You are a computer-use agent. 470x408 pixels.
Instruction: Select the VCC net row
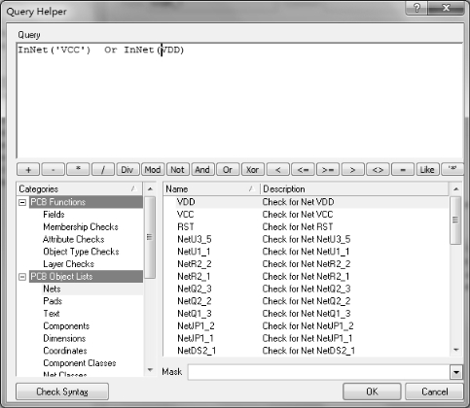coord(306,215)
